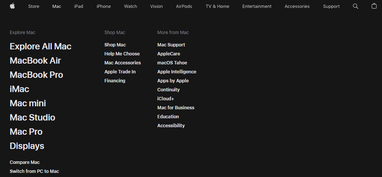Select Watch in the navigation bar
This screenshot has width=382, height=177.
(130, 6)
